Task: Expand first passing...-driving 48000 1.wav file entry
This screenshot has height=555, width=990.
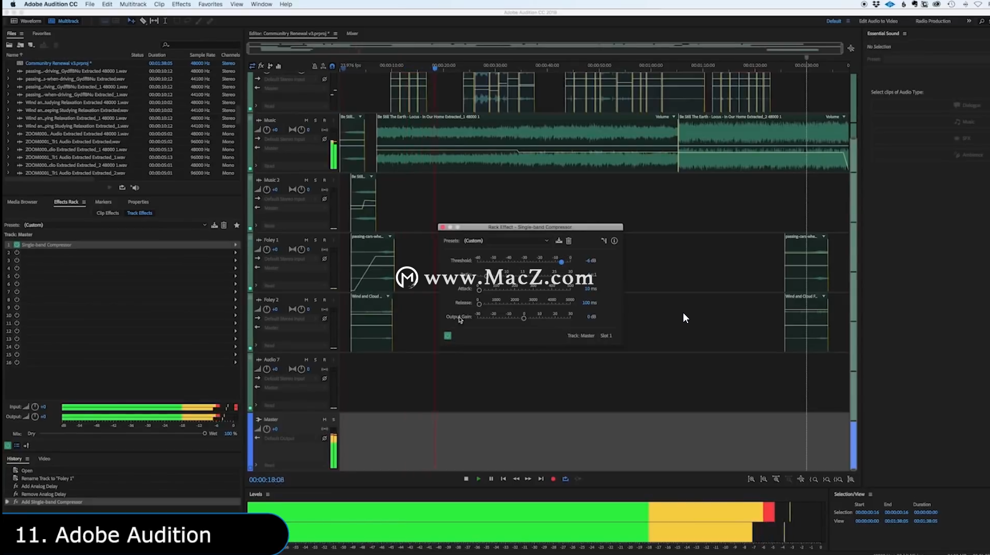Action: point(8,71)
